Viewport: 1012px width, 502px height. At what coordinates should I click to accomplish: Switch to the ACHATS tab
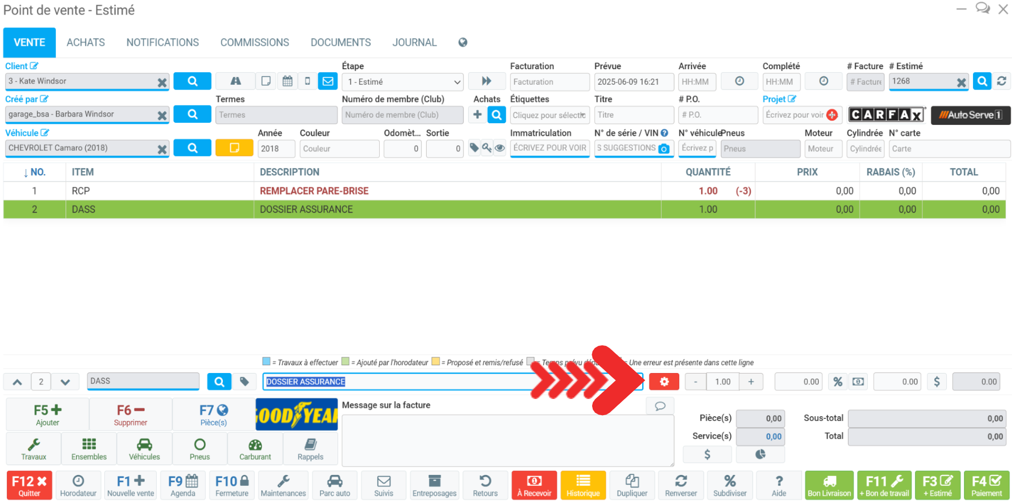pos(85,43)
